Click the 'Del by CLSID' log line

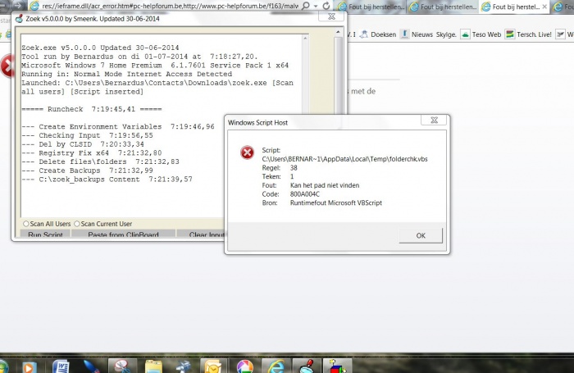pos(83,143)
